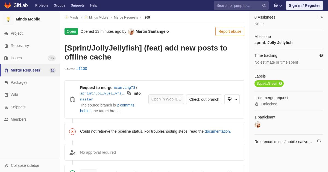Open the Groups menu
328x172 pixels.
[59, 5]
